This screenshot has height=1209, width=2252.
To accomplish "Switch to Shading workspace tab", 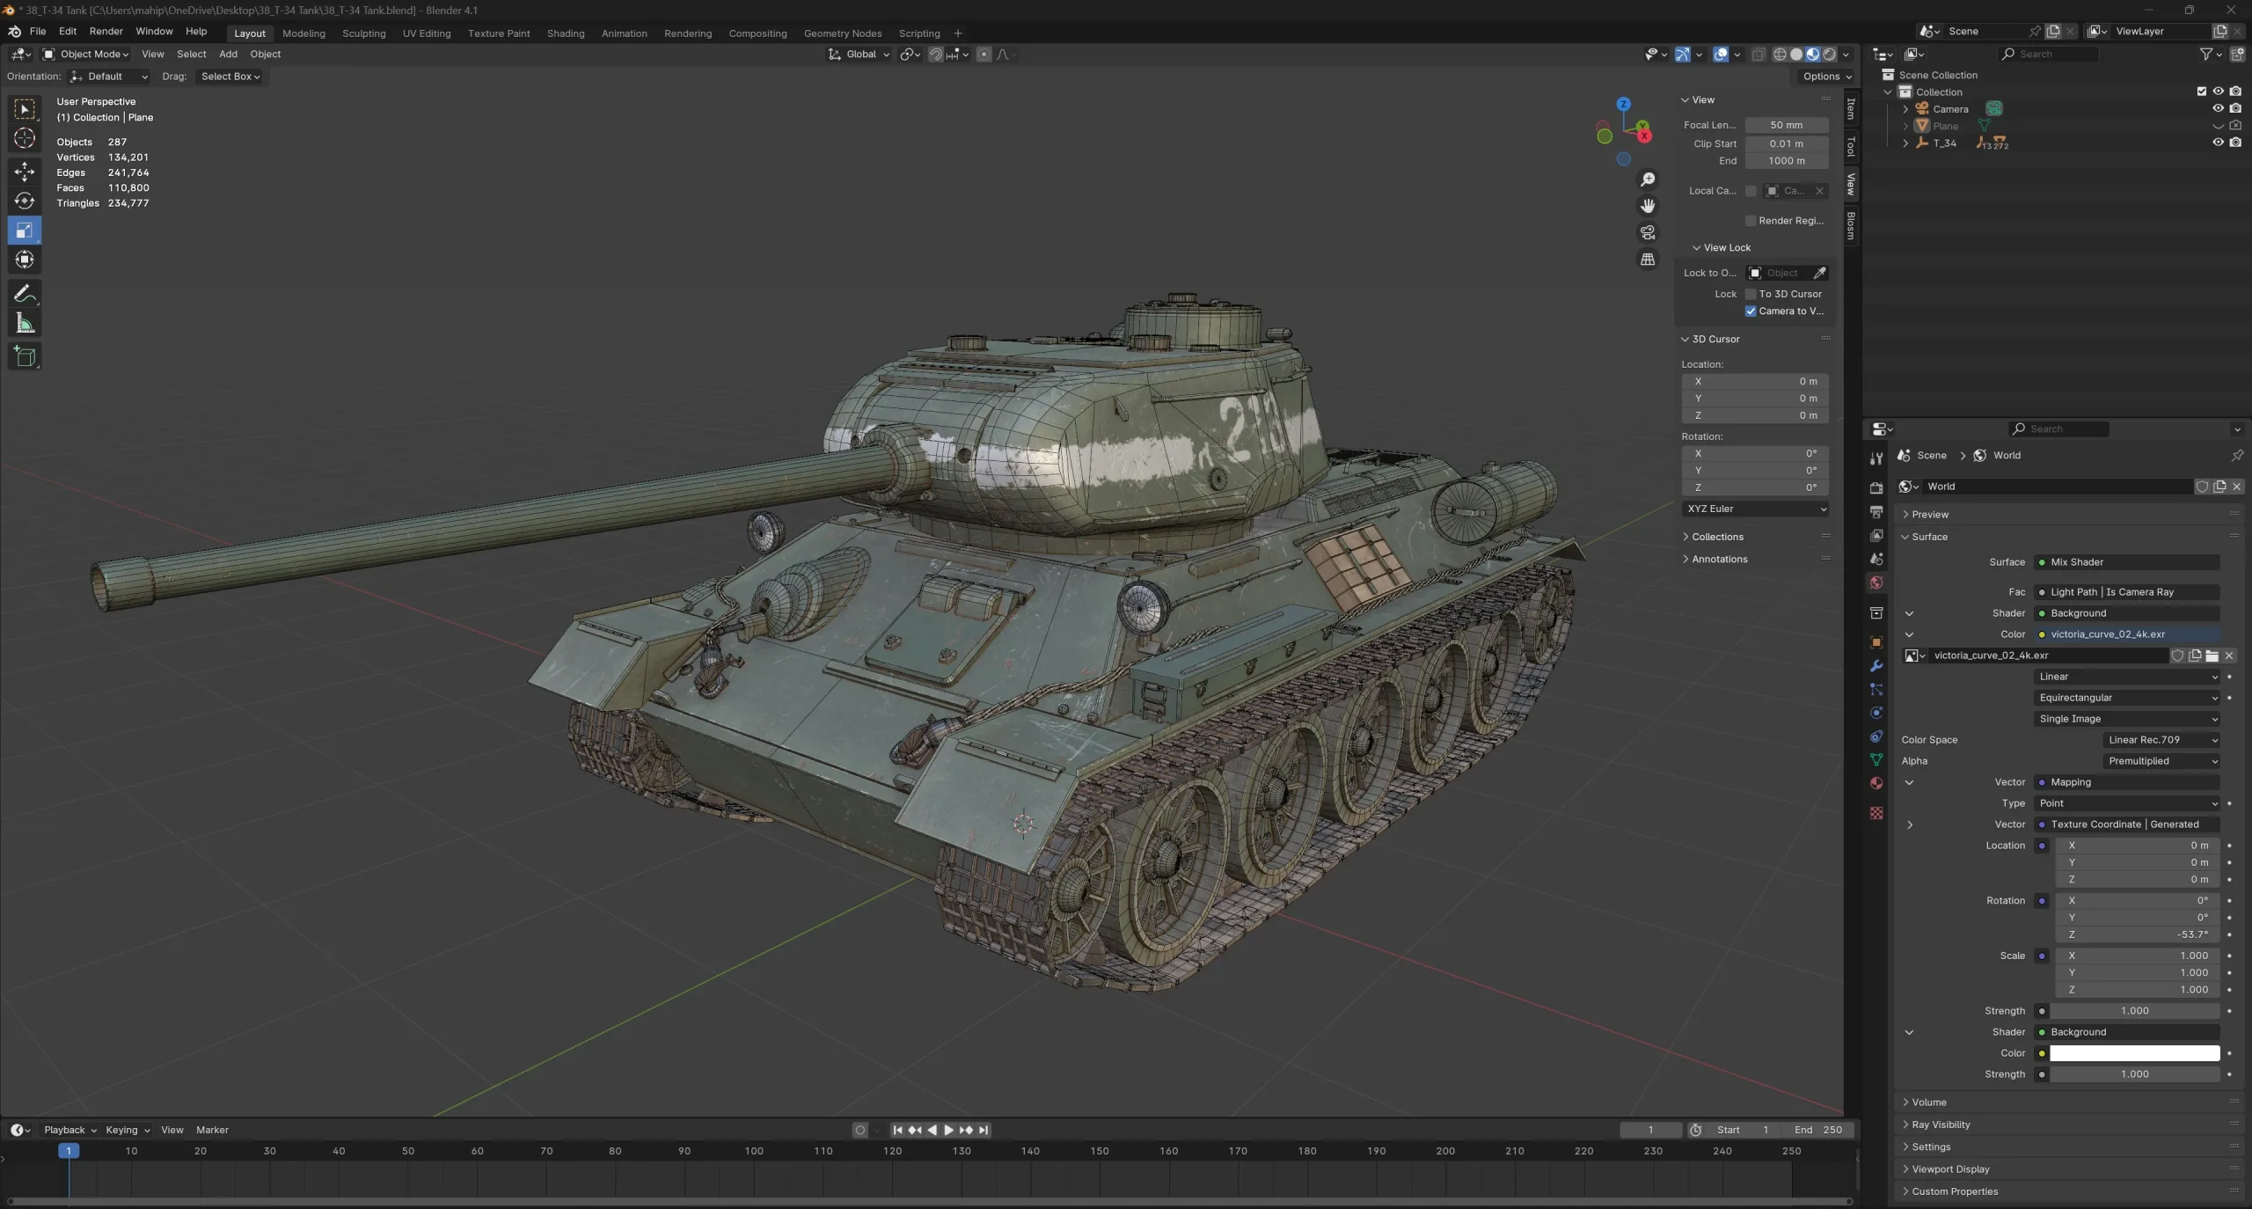I will [x=566, y=33].
